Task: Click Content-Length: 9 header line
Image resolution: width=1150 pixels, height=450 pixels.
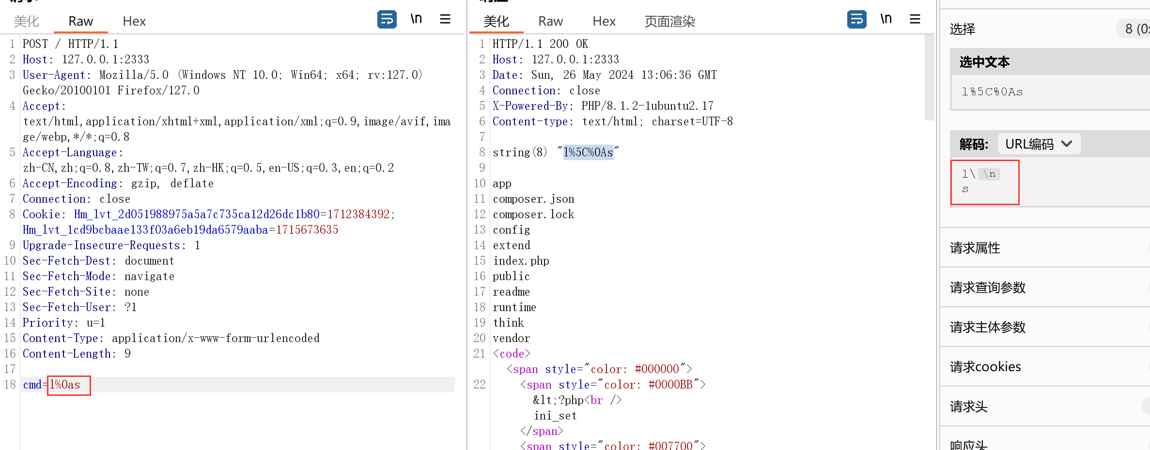Action: tap(77, 354)
